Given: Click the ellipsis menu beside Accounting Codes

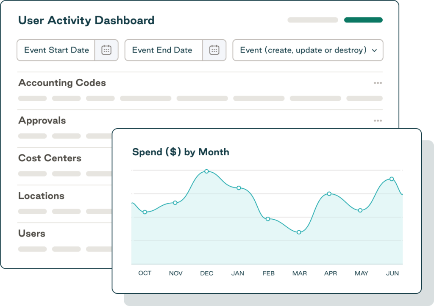Looking at the screenshot, I should click(378, 83).
